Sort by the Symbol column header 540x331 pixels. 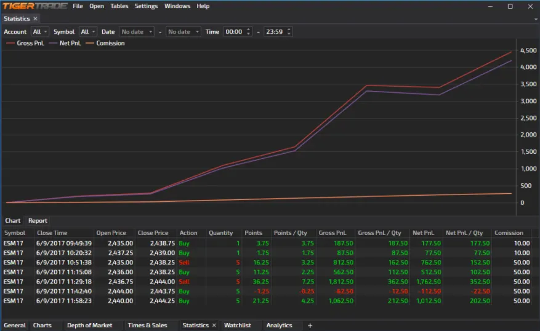[18, 233]
